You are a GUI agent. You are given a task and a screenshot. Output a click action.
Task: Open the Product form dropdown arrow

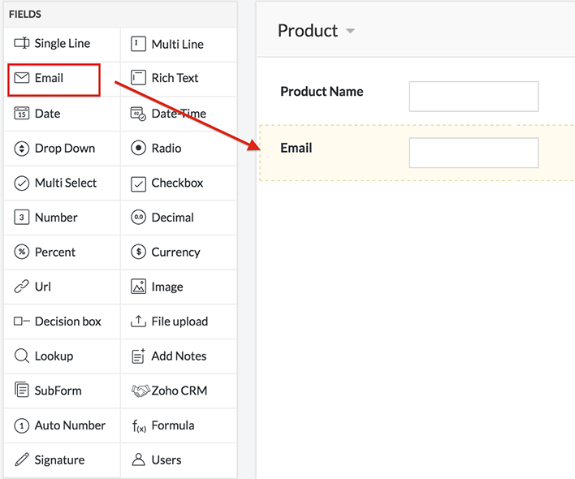(x=350, y=32)
